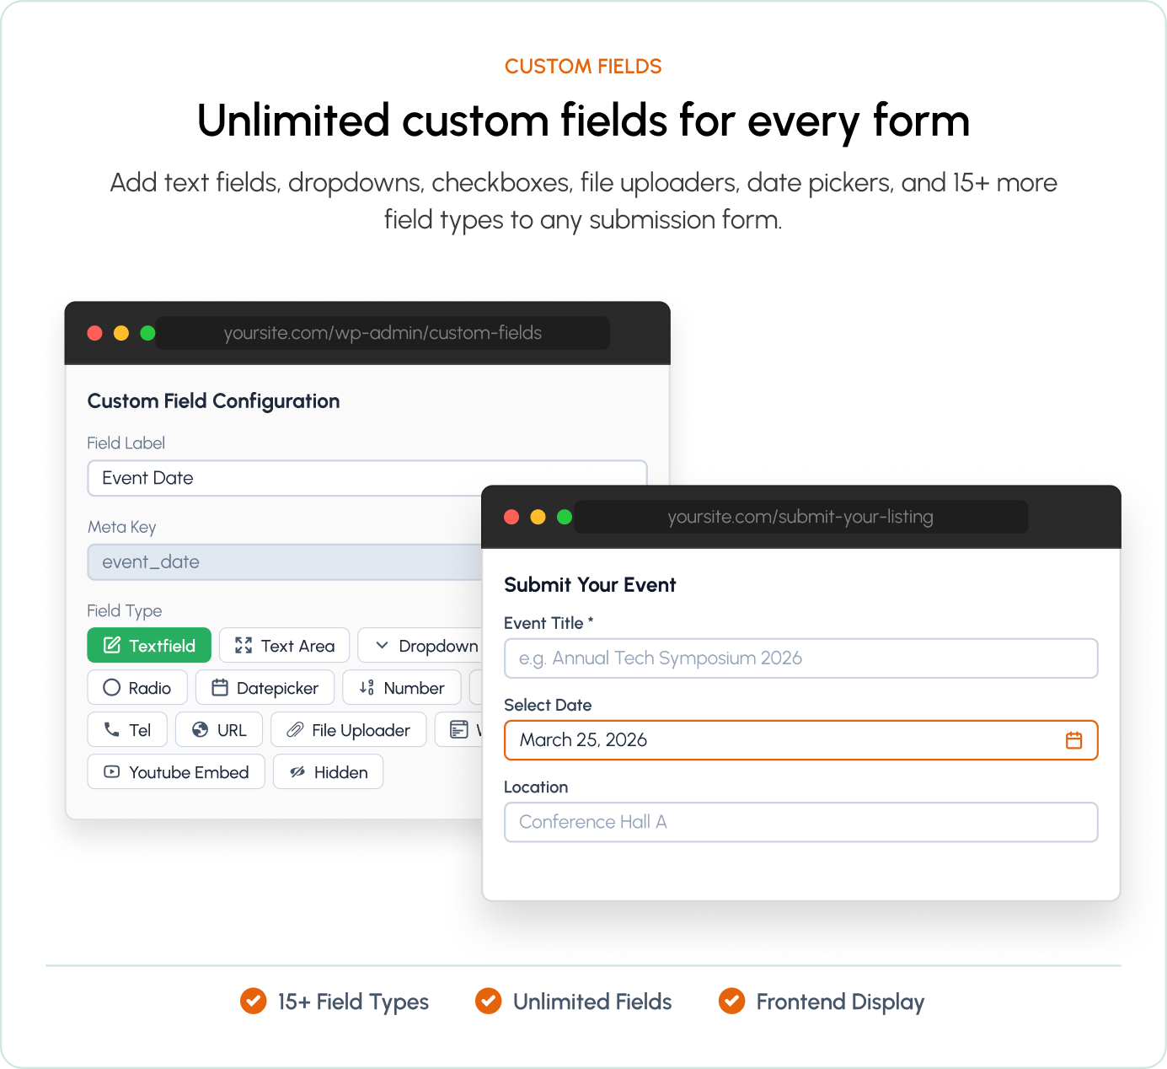Select the Number field type
The image size is (1167, 1069).
(402, 688)
